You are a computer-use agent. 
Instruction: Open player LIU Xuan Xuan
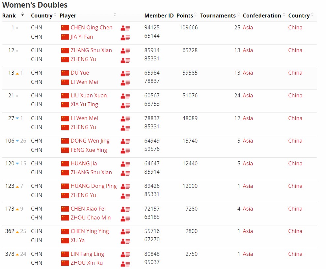(89, 95)
